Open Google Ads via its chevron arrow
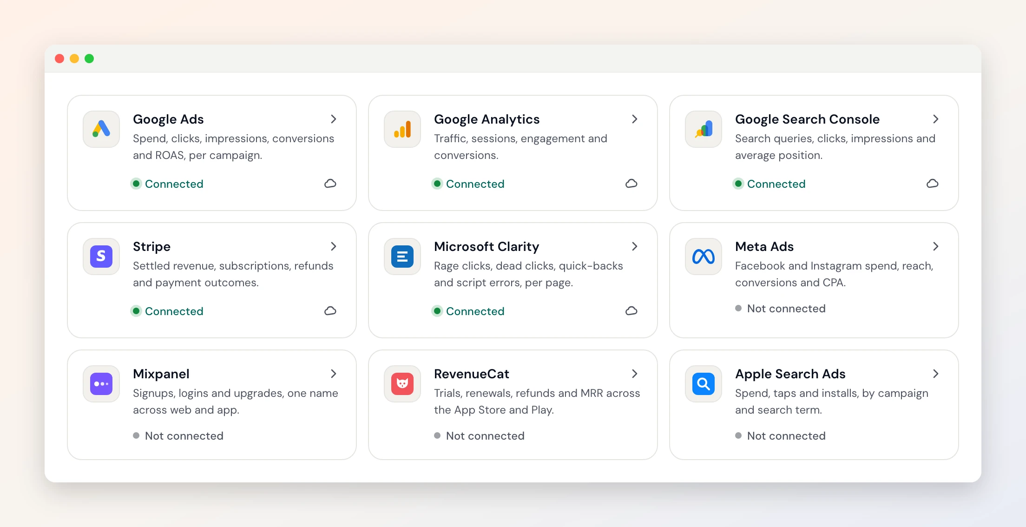The image size is (1026, 527). (334, 119)
